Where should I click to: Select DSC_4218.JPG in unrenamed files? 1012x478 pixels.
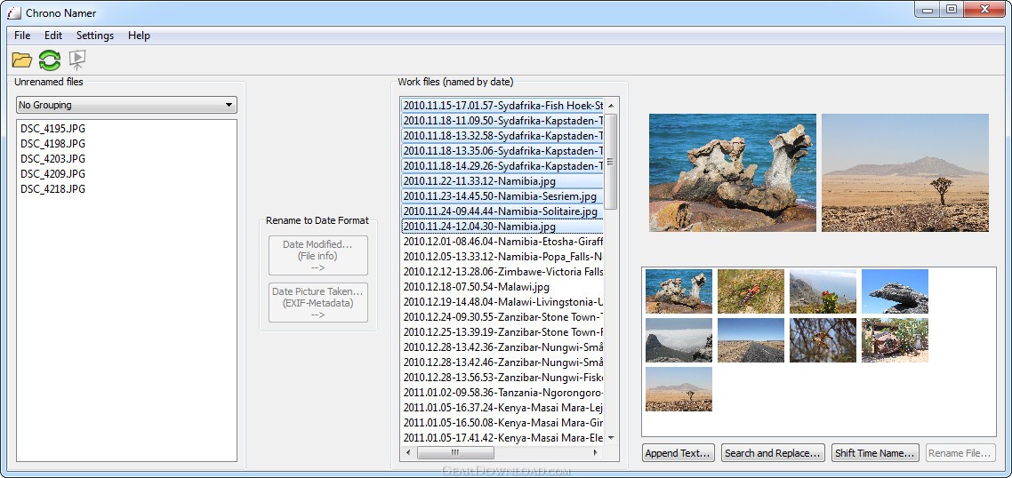pos(53,189)
